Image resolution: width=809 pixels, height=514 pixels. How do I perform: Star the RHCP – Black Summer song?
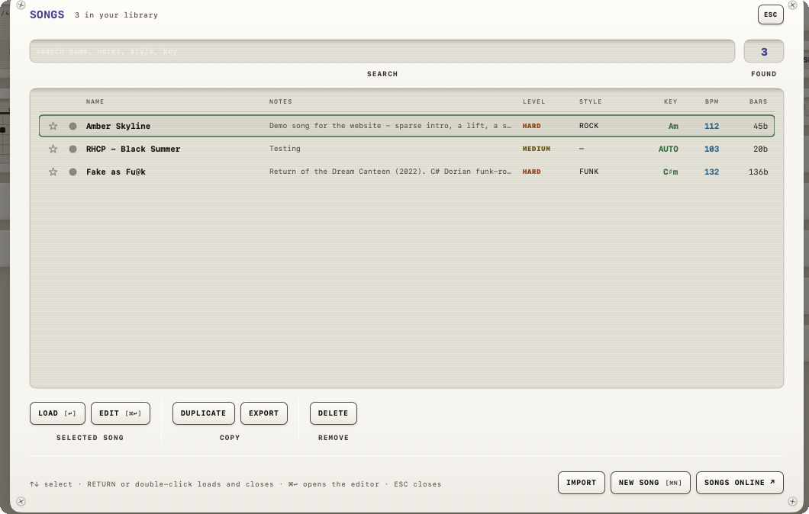[53, 149]
